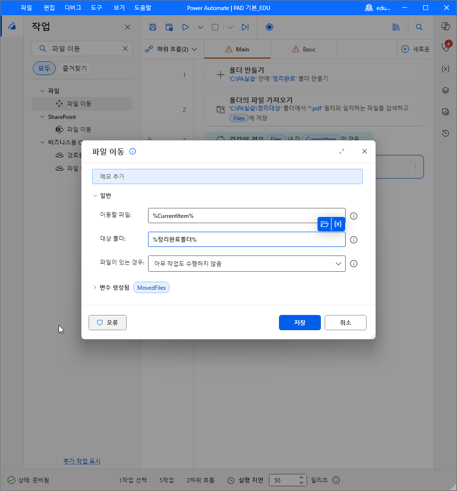
Task: Click the 저장 button
Action: pos(300,323)
